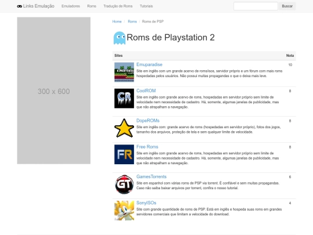Click the 300 x 600 ad placeholder

pos(54,91)
